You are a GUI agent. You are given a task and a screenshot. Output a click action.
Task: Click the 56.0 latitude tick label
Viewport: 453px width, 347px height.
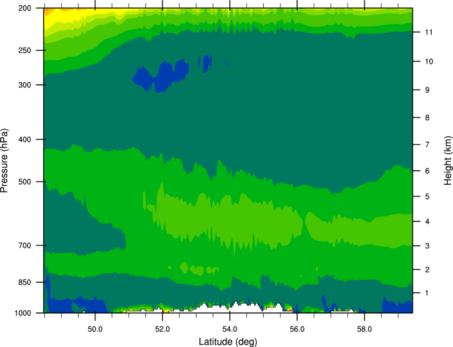tap(297, 329)
